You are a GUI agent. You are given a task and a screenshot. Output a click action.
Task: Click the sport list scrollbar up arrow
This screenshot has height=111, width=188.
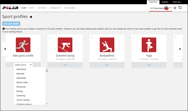point(47,68)
